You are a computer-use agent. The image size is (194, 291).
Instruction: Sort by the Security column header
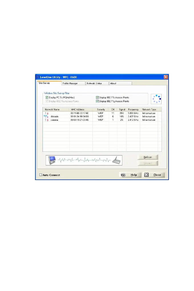[101, 110]
